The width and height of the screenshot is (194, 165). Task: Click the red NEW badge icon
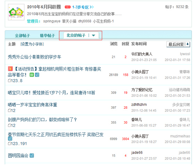pyautogui.click(x=67, y=7)
